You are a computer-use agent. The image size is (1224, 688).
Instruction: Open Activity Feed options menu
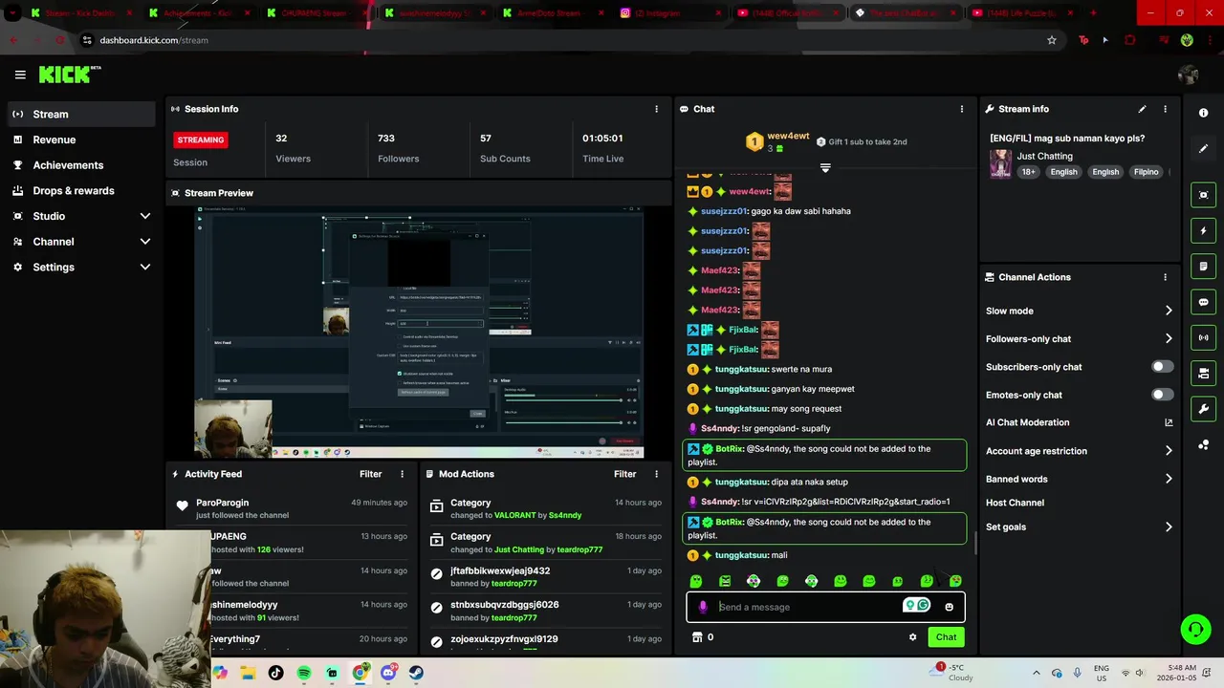pyautogui.click(x=402, y=474)
